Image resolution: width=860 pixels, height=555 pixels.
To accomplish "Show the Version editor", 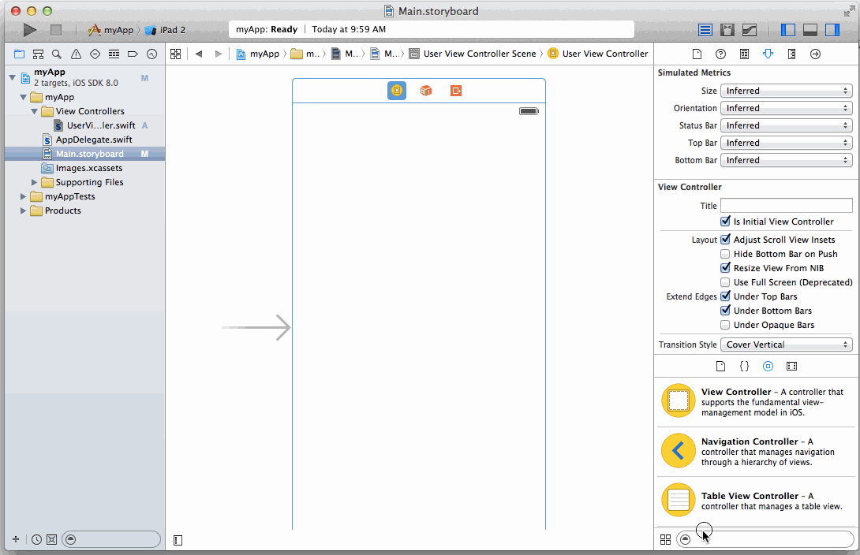I will 750,30.
